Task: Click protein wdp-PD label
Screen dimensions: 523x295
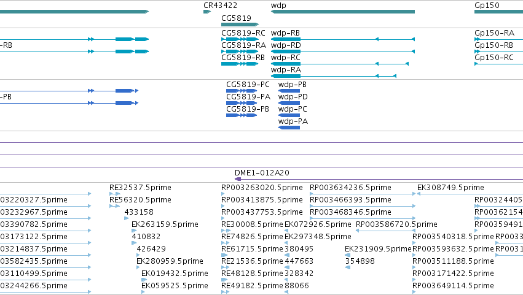Action: pos(293,97)
